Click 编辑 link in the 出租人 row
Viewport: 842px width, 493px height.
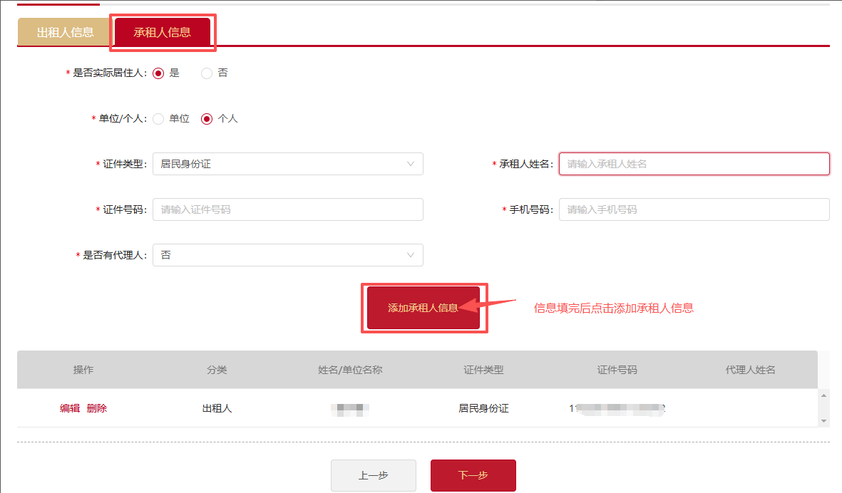point(70,408)
